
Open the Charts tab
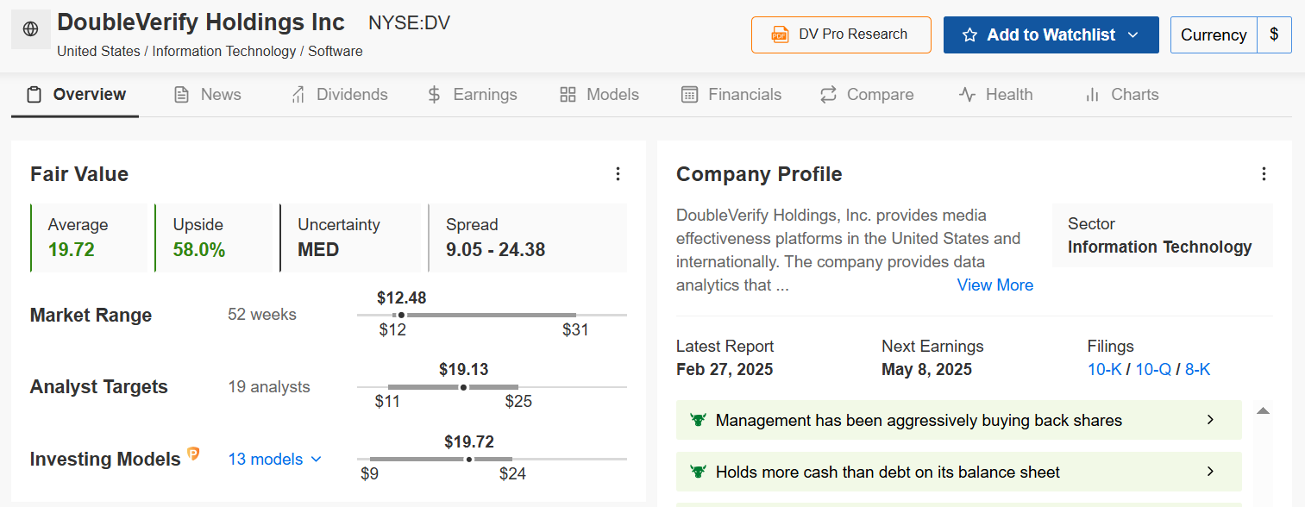(x=1122, y=95)
